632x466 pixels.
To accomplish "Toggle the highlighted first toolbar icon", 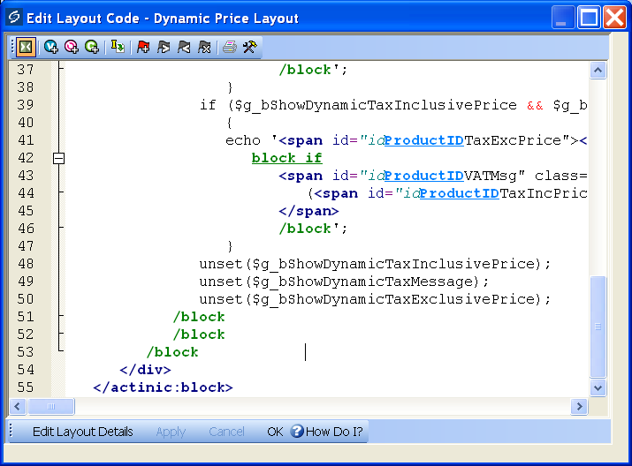I will coord(26,47).
